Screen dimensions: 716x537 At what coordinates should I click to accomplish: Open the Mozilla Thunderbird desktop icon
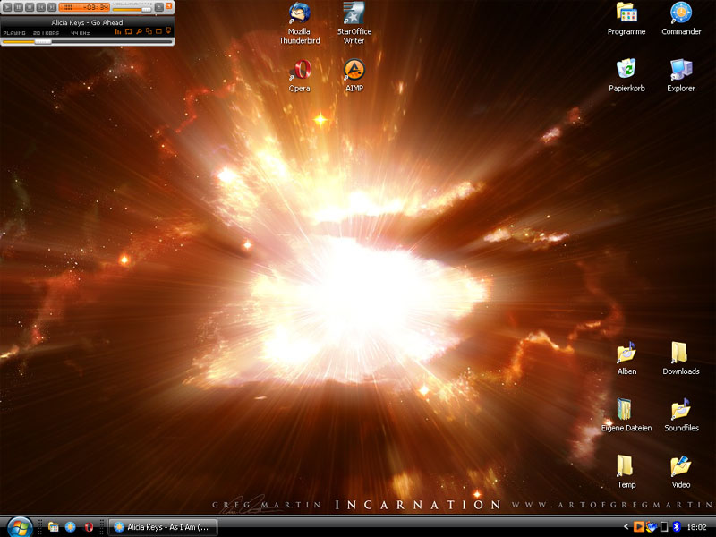300,23
